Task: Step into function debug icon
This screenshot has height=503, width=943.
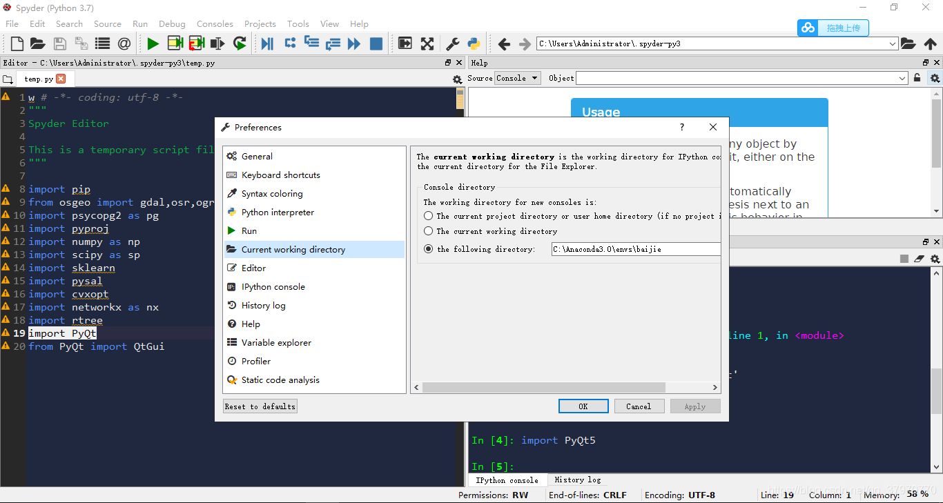Action: click(x=311, y=43)
